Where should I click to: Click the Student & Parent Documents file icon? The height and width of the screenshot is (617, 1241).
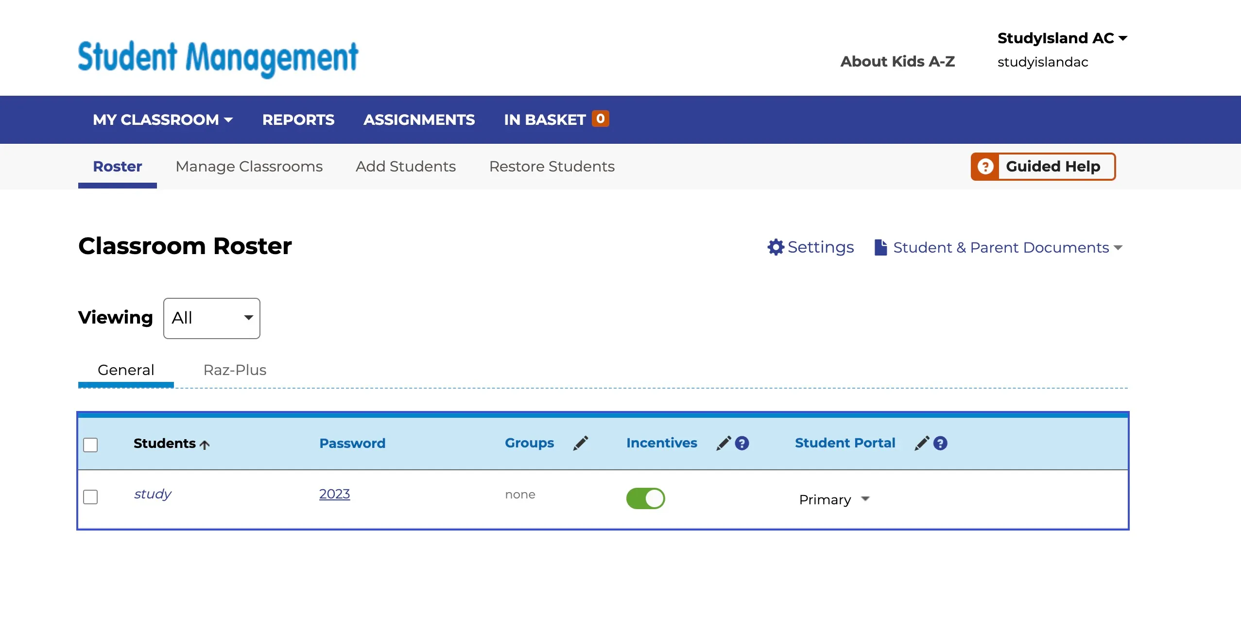tap(880, 247)
